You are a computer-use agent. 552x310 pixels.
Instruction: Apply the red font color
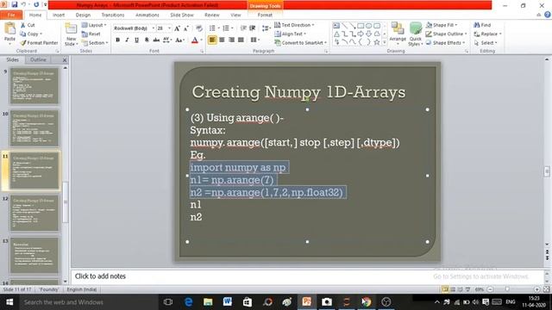tap(195, 40)
